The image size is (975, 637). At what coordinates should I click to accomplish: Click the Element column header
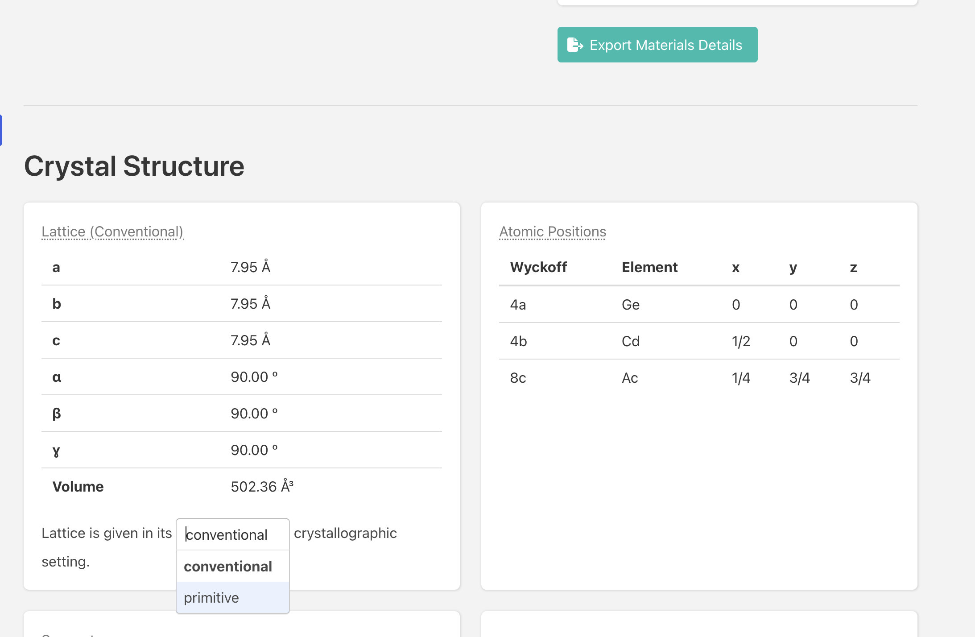tap(649, 267)
